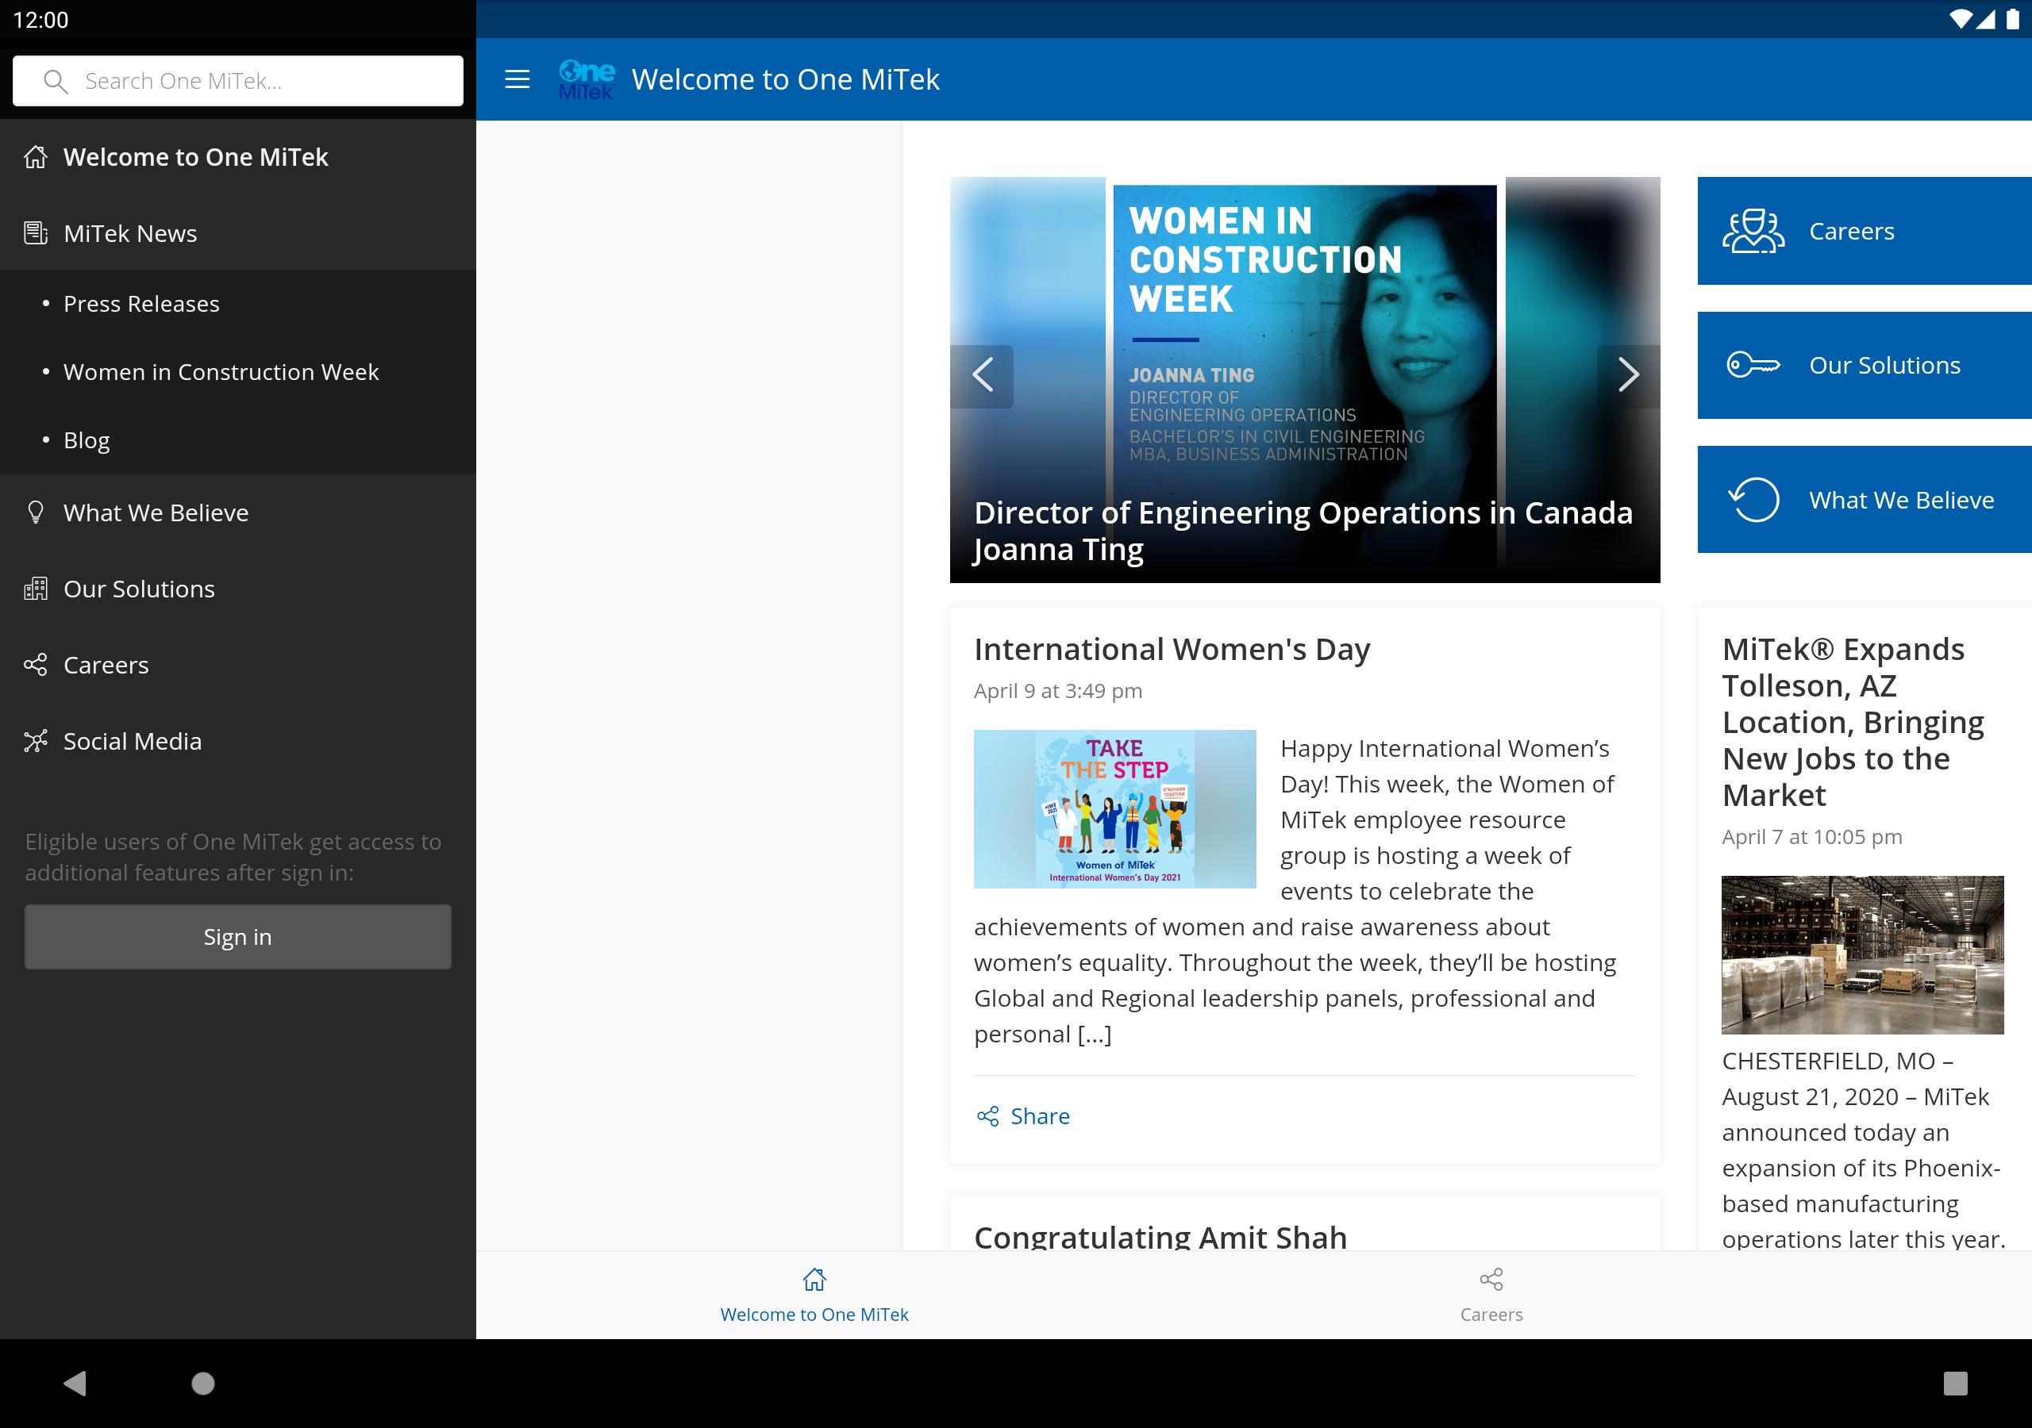Open Women in Construction Week submenu item
The width and height of the screenshot is (2032, 1428).
[x=238, y=373]
